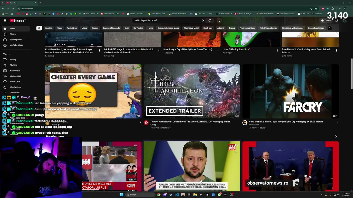Open Tides of Annihilation video title link
Viewport: 353px width, 198px height.
pos(190,122)
